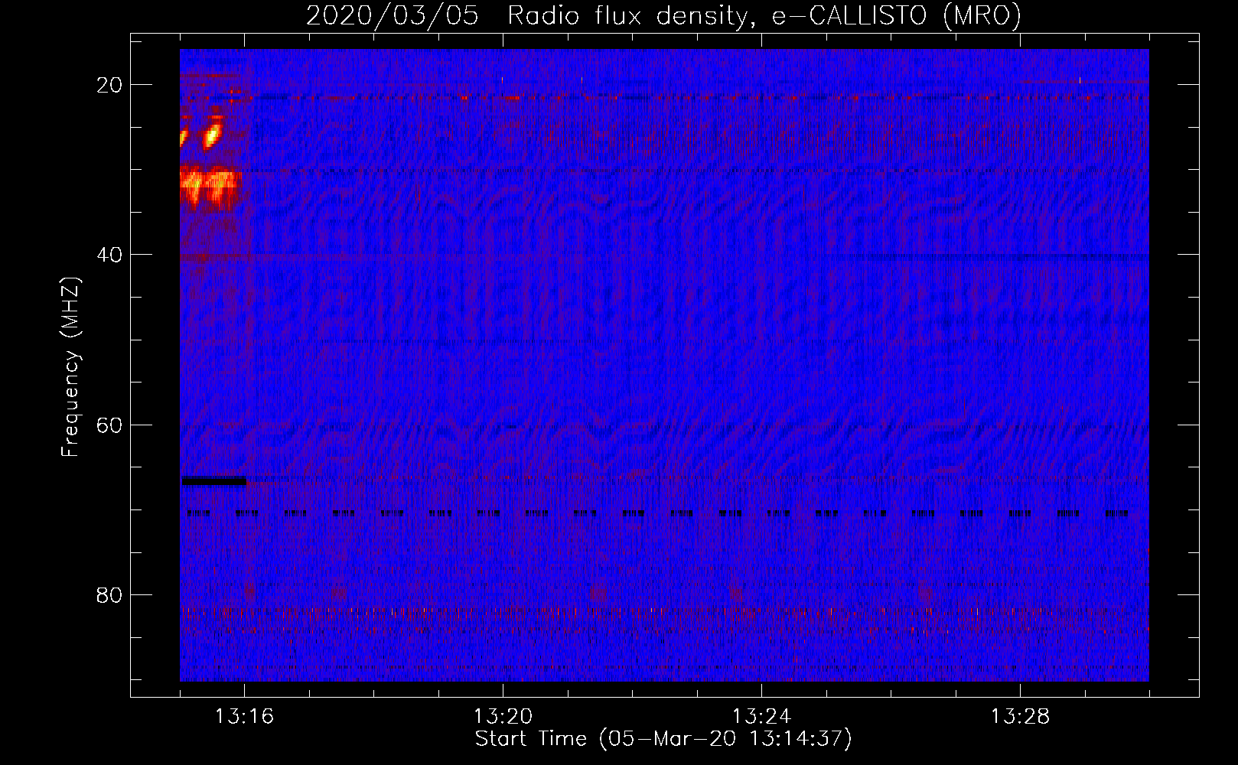Click the time tick label '13:28'
Image resolution: width=1238 pixels, height=765 pixels.
1021,717
